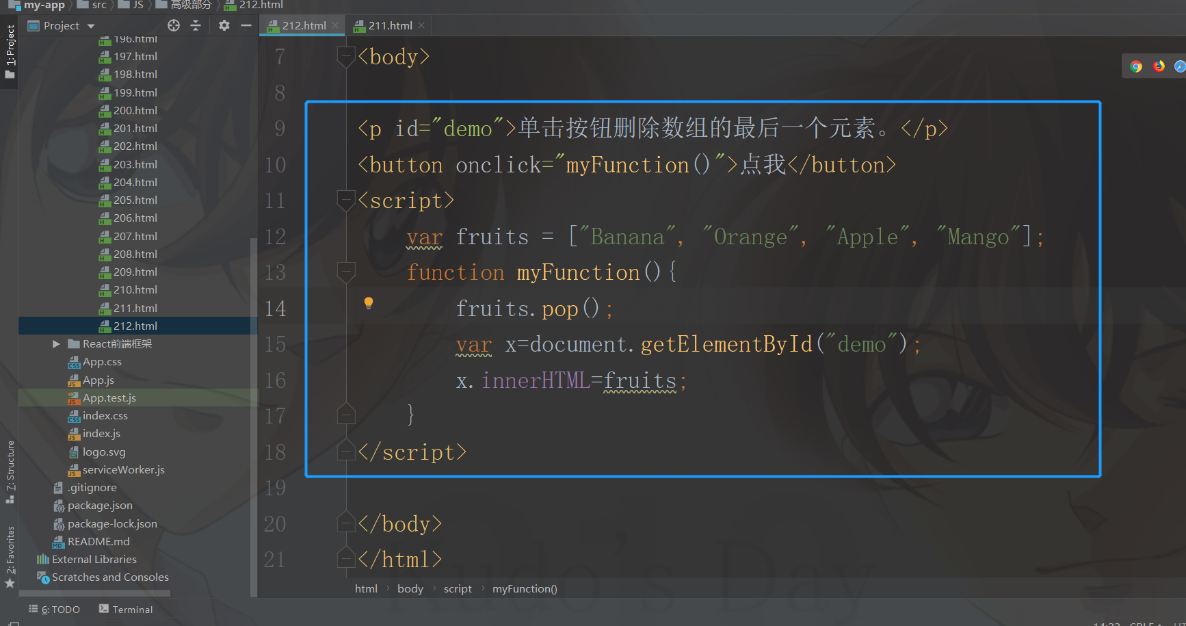Switch to the 211.html tab
The width and height of the screenshot is (1186, 626).
pyautogui.click(x=389, y=25)
